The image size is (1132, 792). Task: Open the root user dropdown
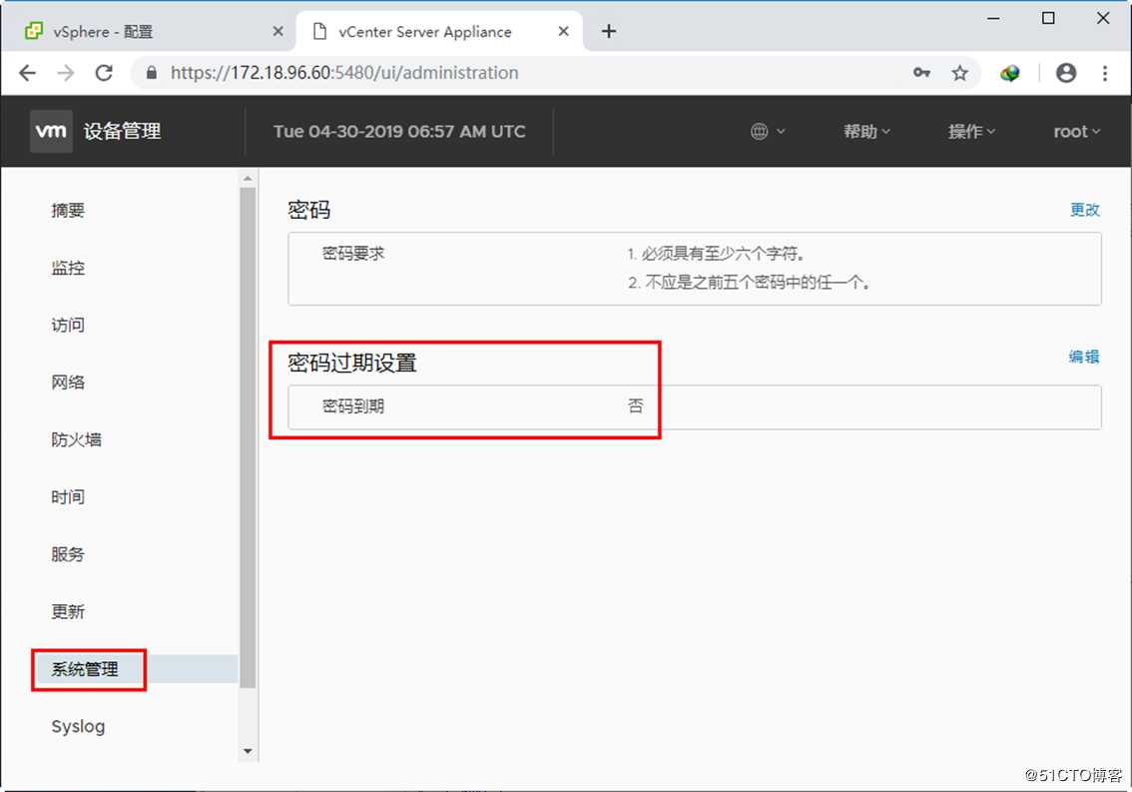pos(1076,132)
